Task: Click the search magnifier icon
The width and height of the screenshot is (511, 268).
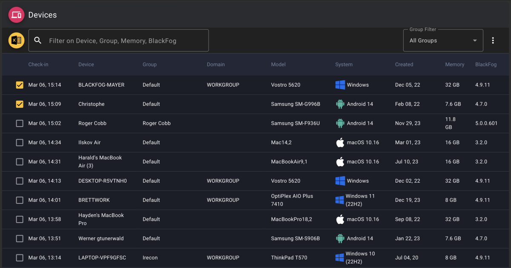Action: point(38,40)
